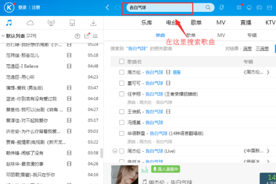This screenshot has width=276, height=184.
Task: Open the games controller icon
Action: coord(259,7)
